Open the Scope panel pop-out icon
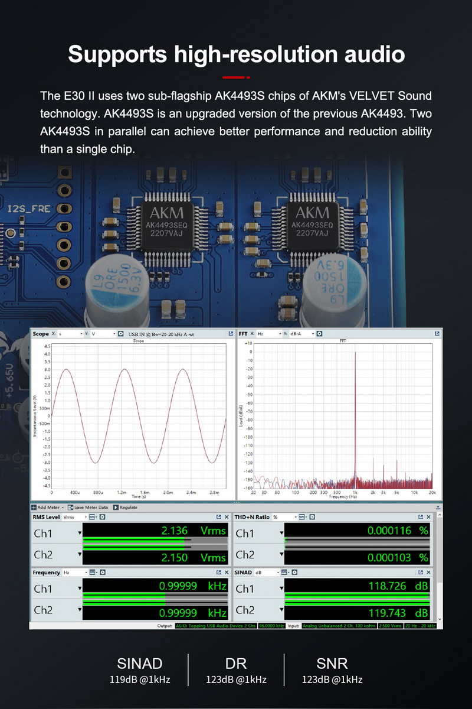This screenshot has height=709, width=472. point(230,333)
